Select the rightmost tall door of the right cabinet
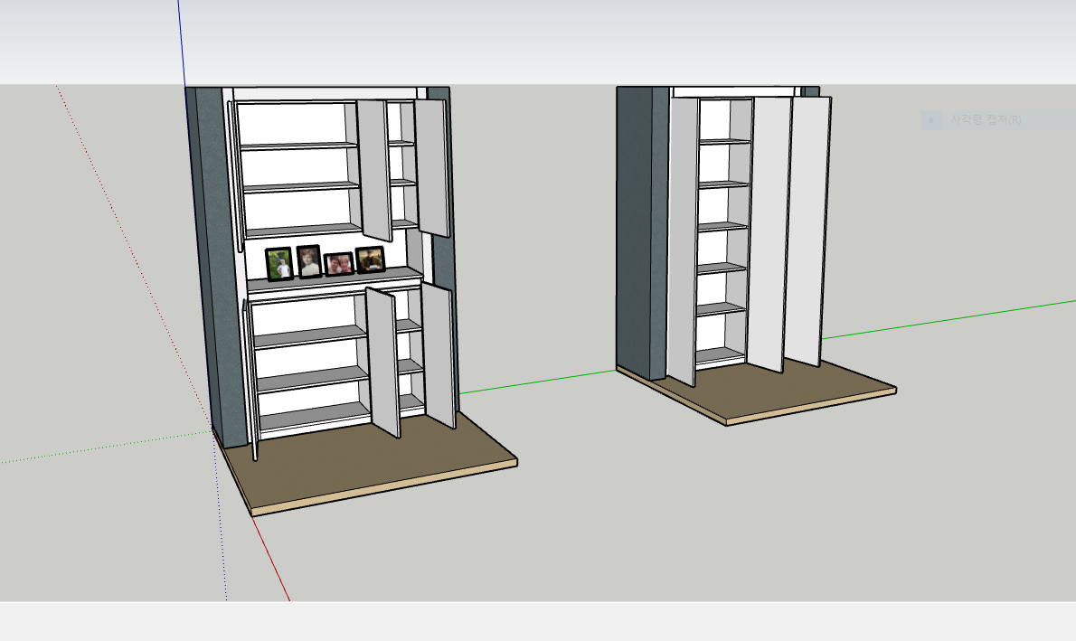Image resolution: width=1076 pixels, height=641 pixels. point(807,231)
